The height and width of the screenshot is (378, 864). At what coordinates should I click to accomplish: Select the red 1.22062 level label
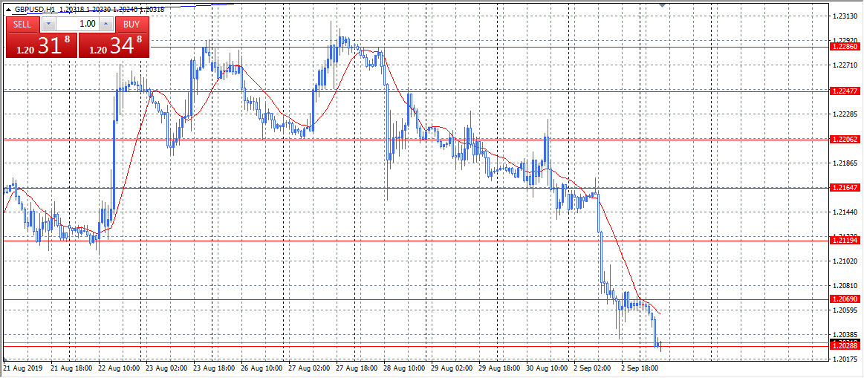coord(845,140)
